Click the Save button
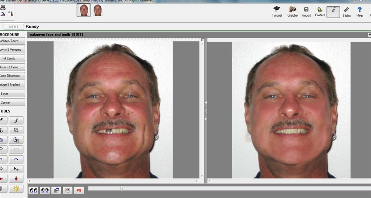 pos(12,94)
